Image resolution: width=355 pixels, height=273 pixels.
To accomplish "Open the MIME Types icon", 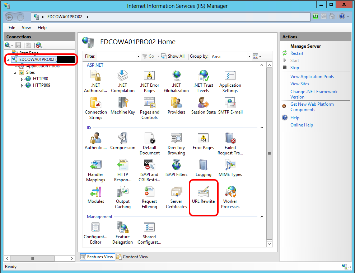I will [230, 168].
